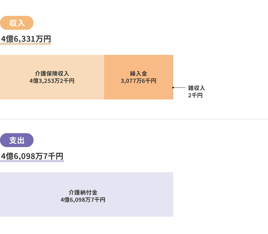This screenshot has width=268, height=234.
Task: Click the leader line next to 雑収入
Action: tap(180, 88)
